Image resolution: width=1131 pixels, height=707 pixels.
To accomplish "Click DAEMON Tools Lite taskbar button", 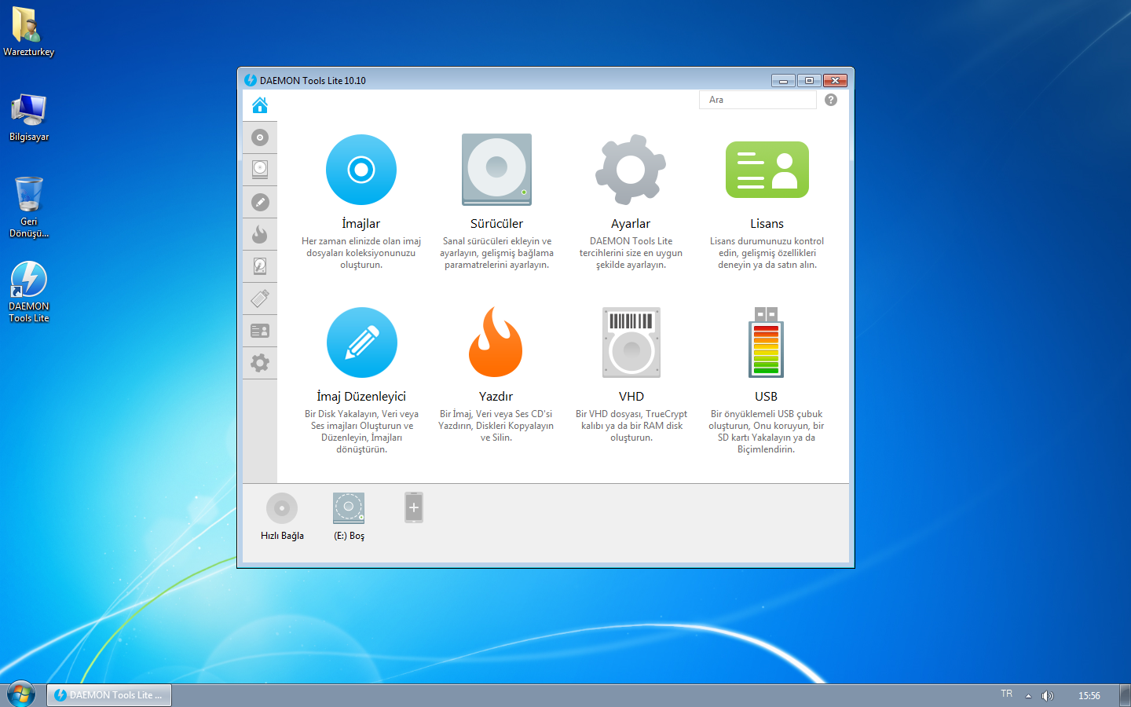I will (x=109, y=695).
